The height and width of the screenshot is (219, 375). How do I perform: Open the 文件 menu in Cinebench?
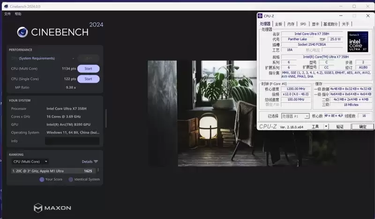pos(7,14)
